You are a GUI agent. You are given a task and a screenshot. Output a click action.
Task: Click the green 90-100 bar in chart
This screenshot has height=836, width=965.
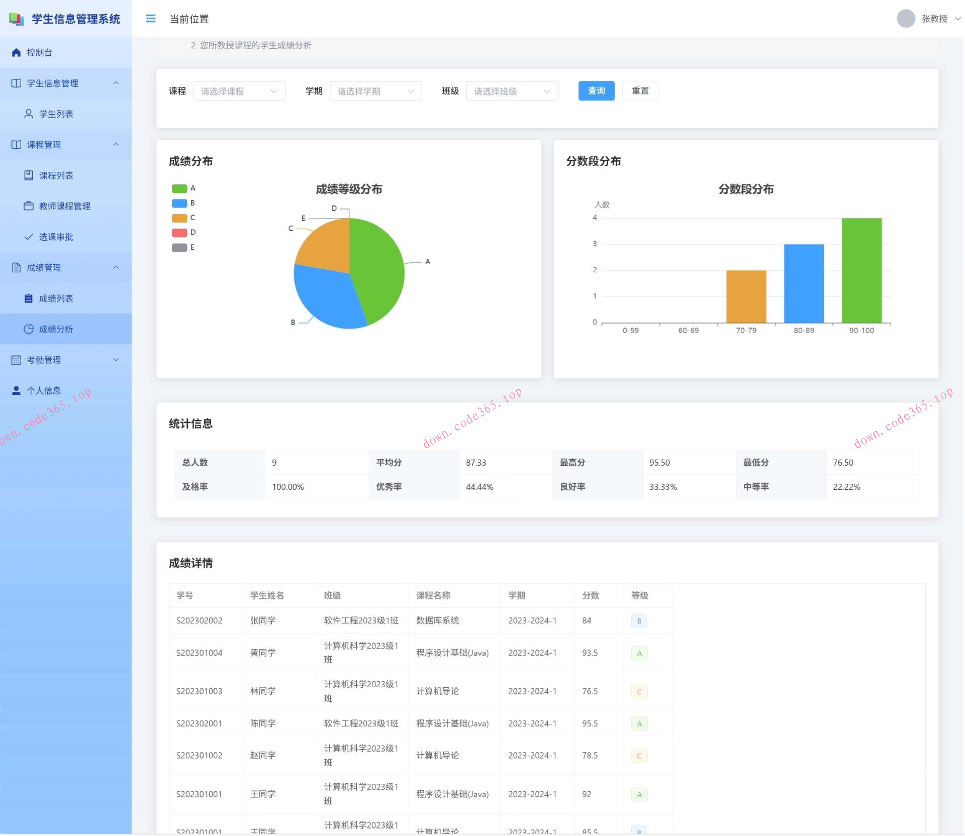[x=861, y=271]
